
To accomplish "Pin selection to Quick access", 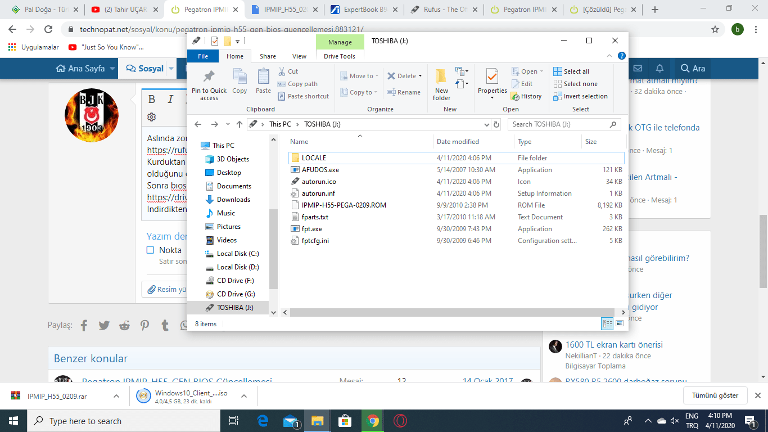I will click(209, 85).
